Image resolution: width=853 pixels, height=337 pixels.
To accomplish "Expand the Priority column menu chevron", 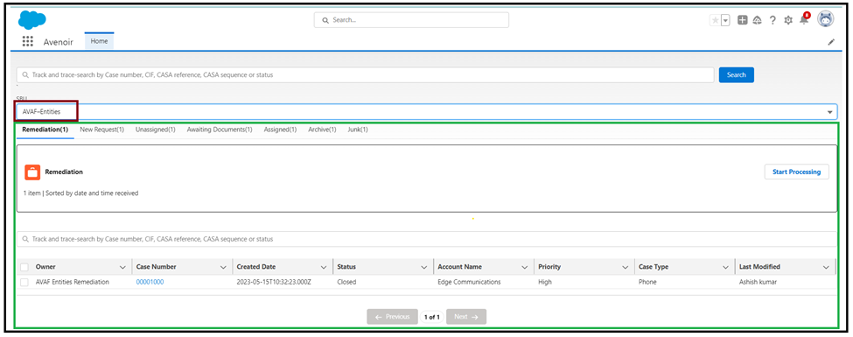I will tap(625, 267).
